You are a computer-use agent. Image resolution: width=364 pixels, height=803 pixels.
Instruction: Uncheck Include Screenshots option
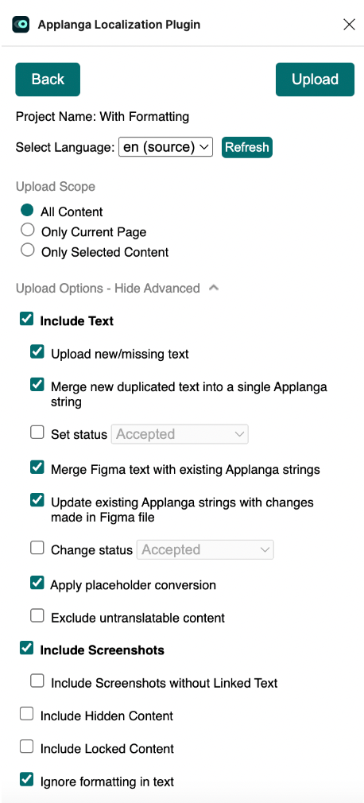pyautogui.click(x=26, y=648)
